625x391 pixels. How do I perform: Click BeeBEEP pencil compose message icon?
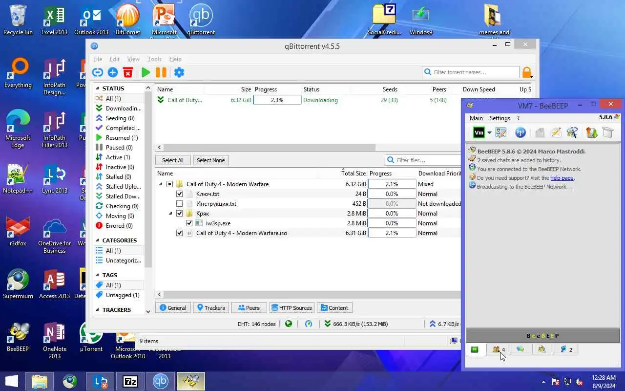click(x=556, y=132)
